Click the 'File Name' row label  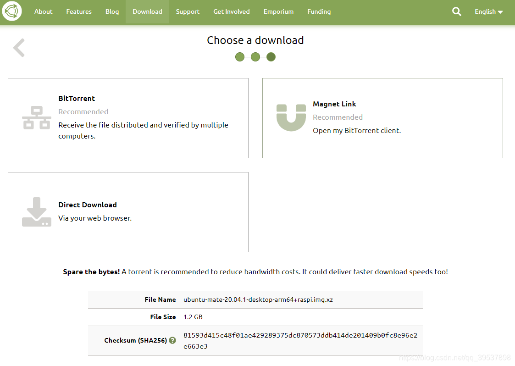[161, 299]
